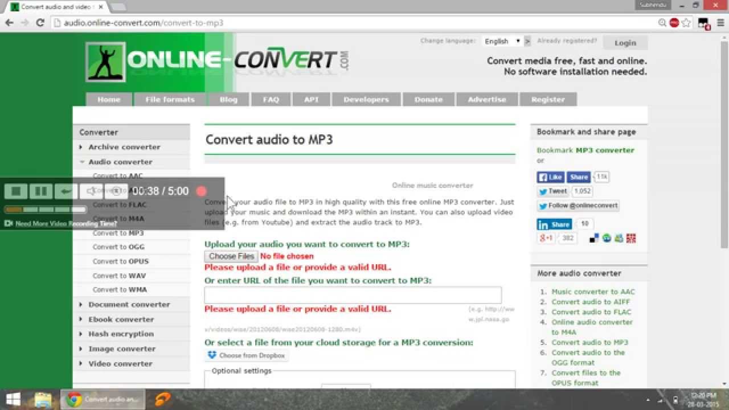
Task: Open the Donate tab
Action: [428, 99]
